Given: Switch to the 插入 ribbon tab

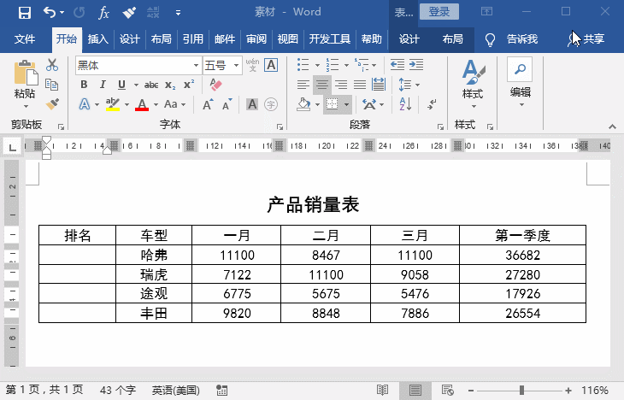Looking at the screenshot, I should tap(98, 39).
